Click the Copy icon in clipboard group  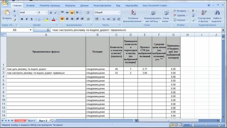(15, 15)
